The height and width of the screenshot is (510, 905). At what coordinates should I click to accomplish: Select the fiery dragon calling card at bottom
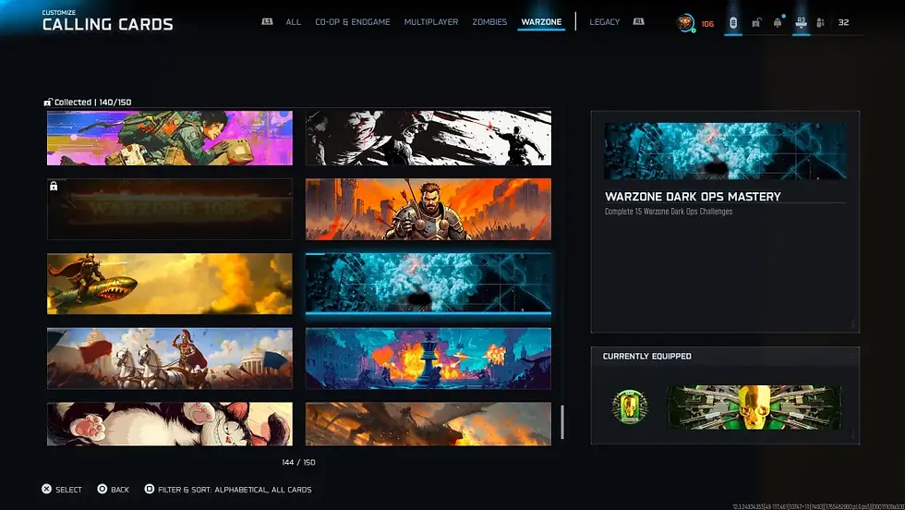pyautogui.click(x=428, y=424)
